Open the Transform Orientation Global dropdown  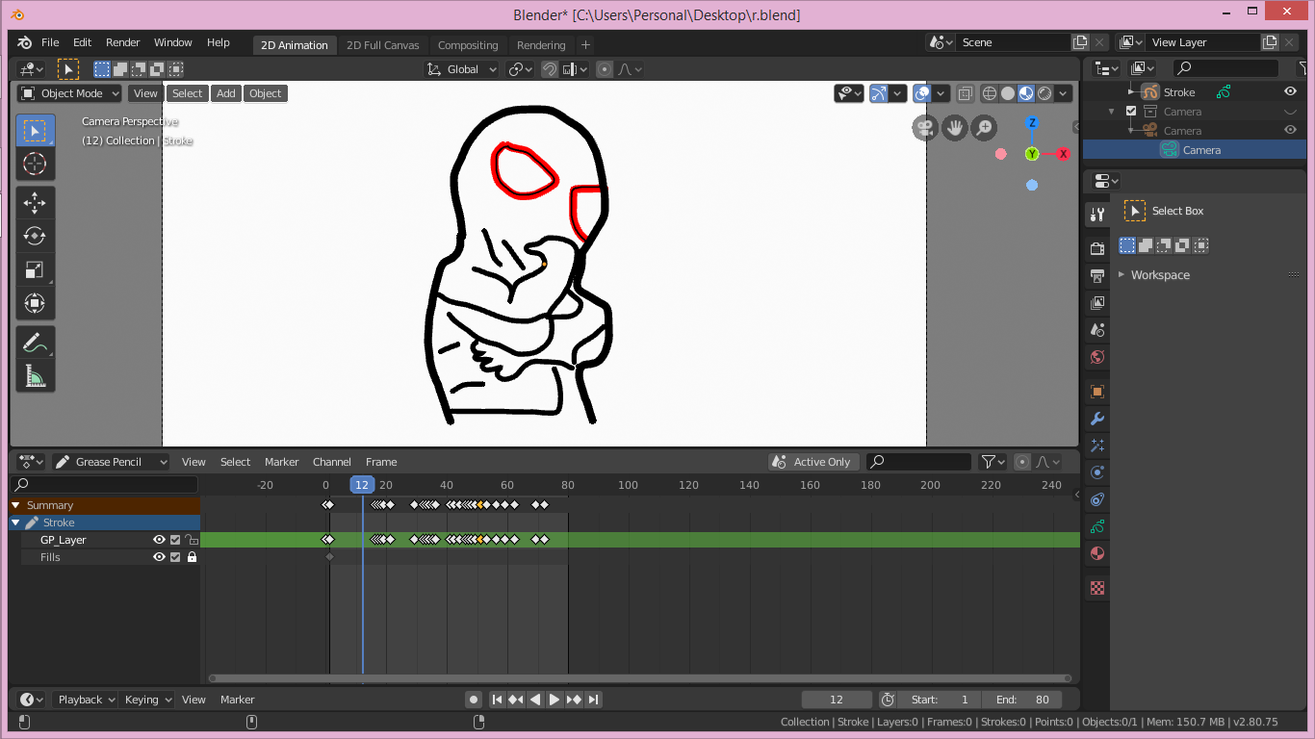[460, 68]
